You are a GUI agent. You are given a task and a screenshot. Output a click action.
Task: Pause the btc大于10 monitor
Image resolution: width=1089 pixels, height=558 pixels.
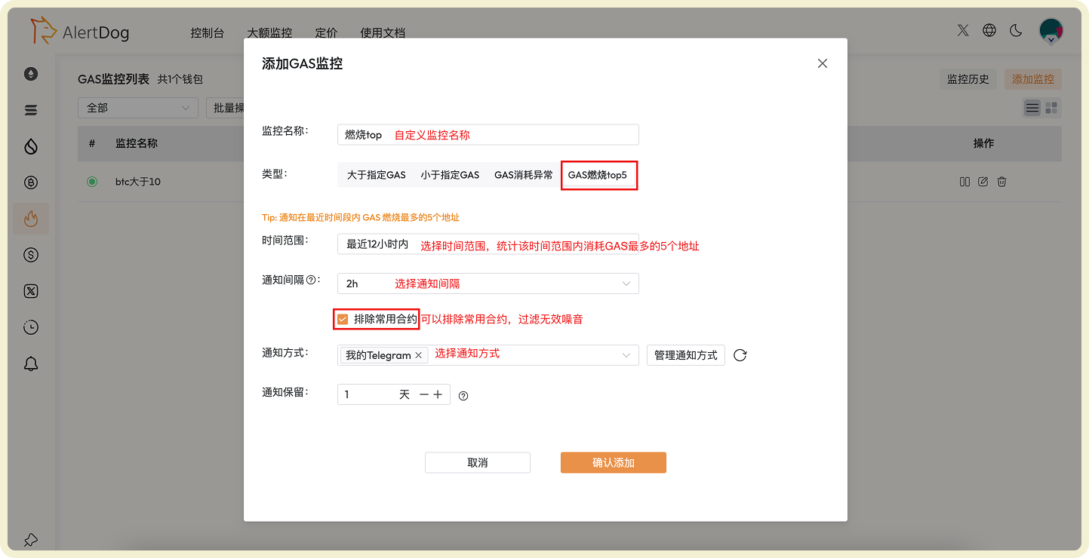[964, 182]
